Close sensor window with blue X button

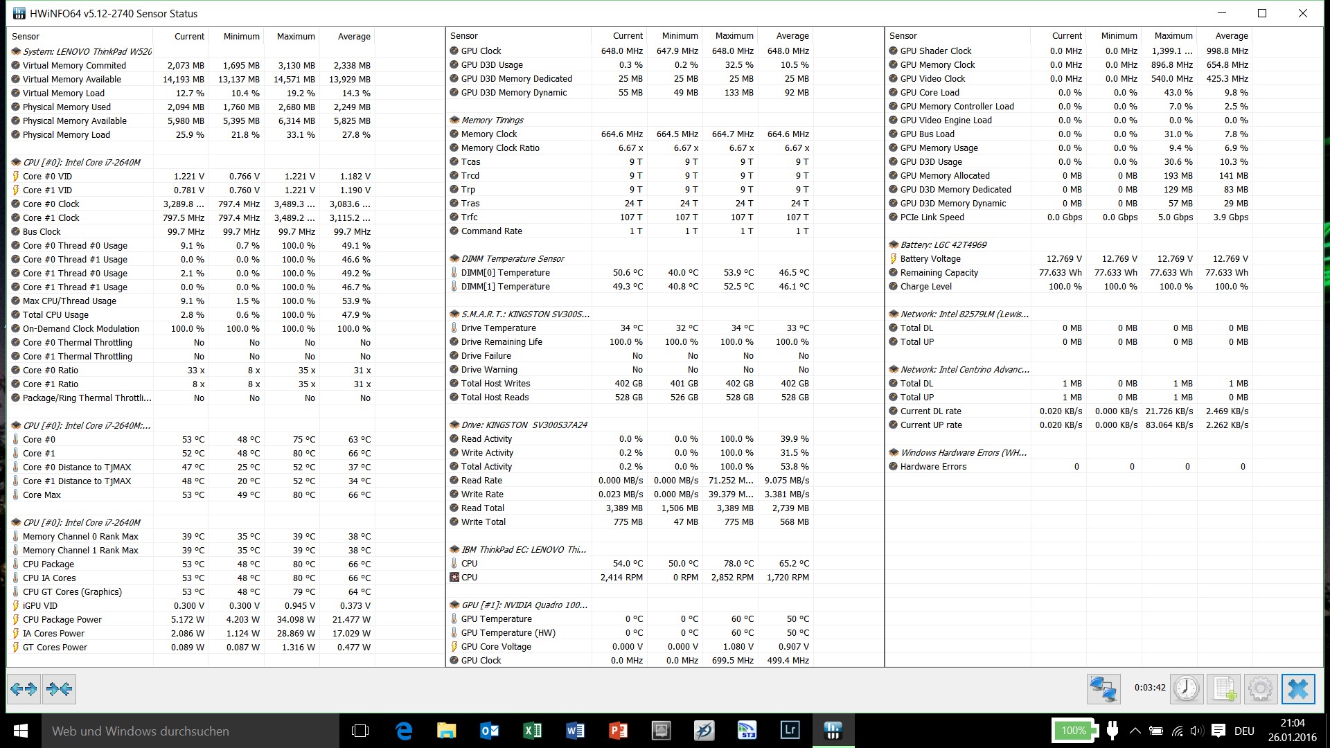pos(1297,688)
